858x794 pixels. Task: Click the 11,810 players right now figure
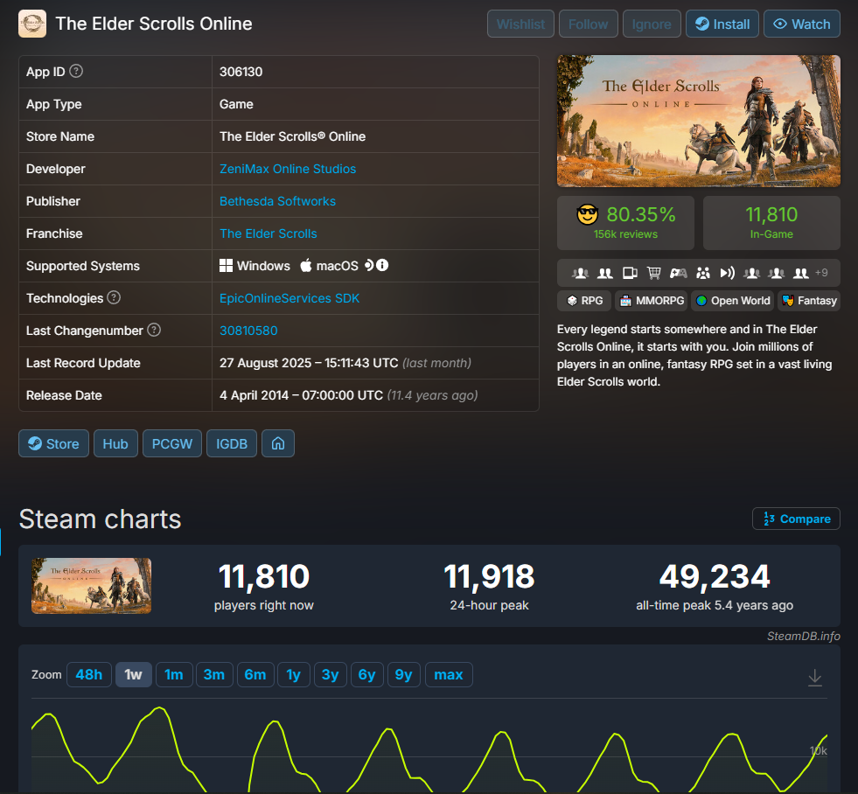pyautogui.click(x=264, y=576)
